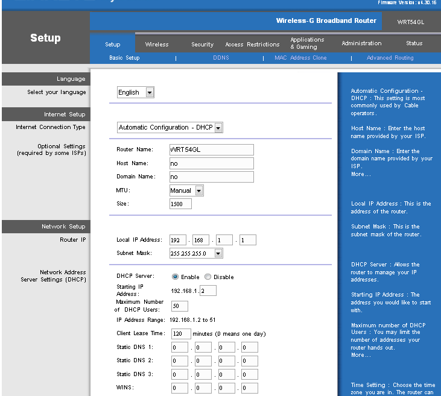Open Applications & Gaming tab
Screen dimensions: 441x396
click(307, 43)
